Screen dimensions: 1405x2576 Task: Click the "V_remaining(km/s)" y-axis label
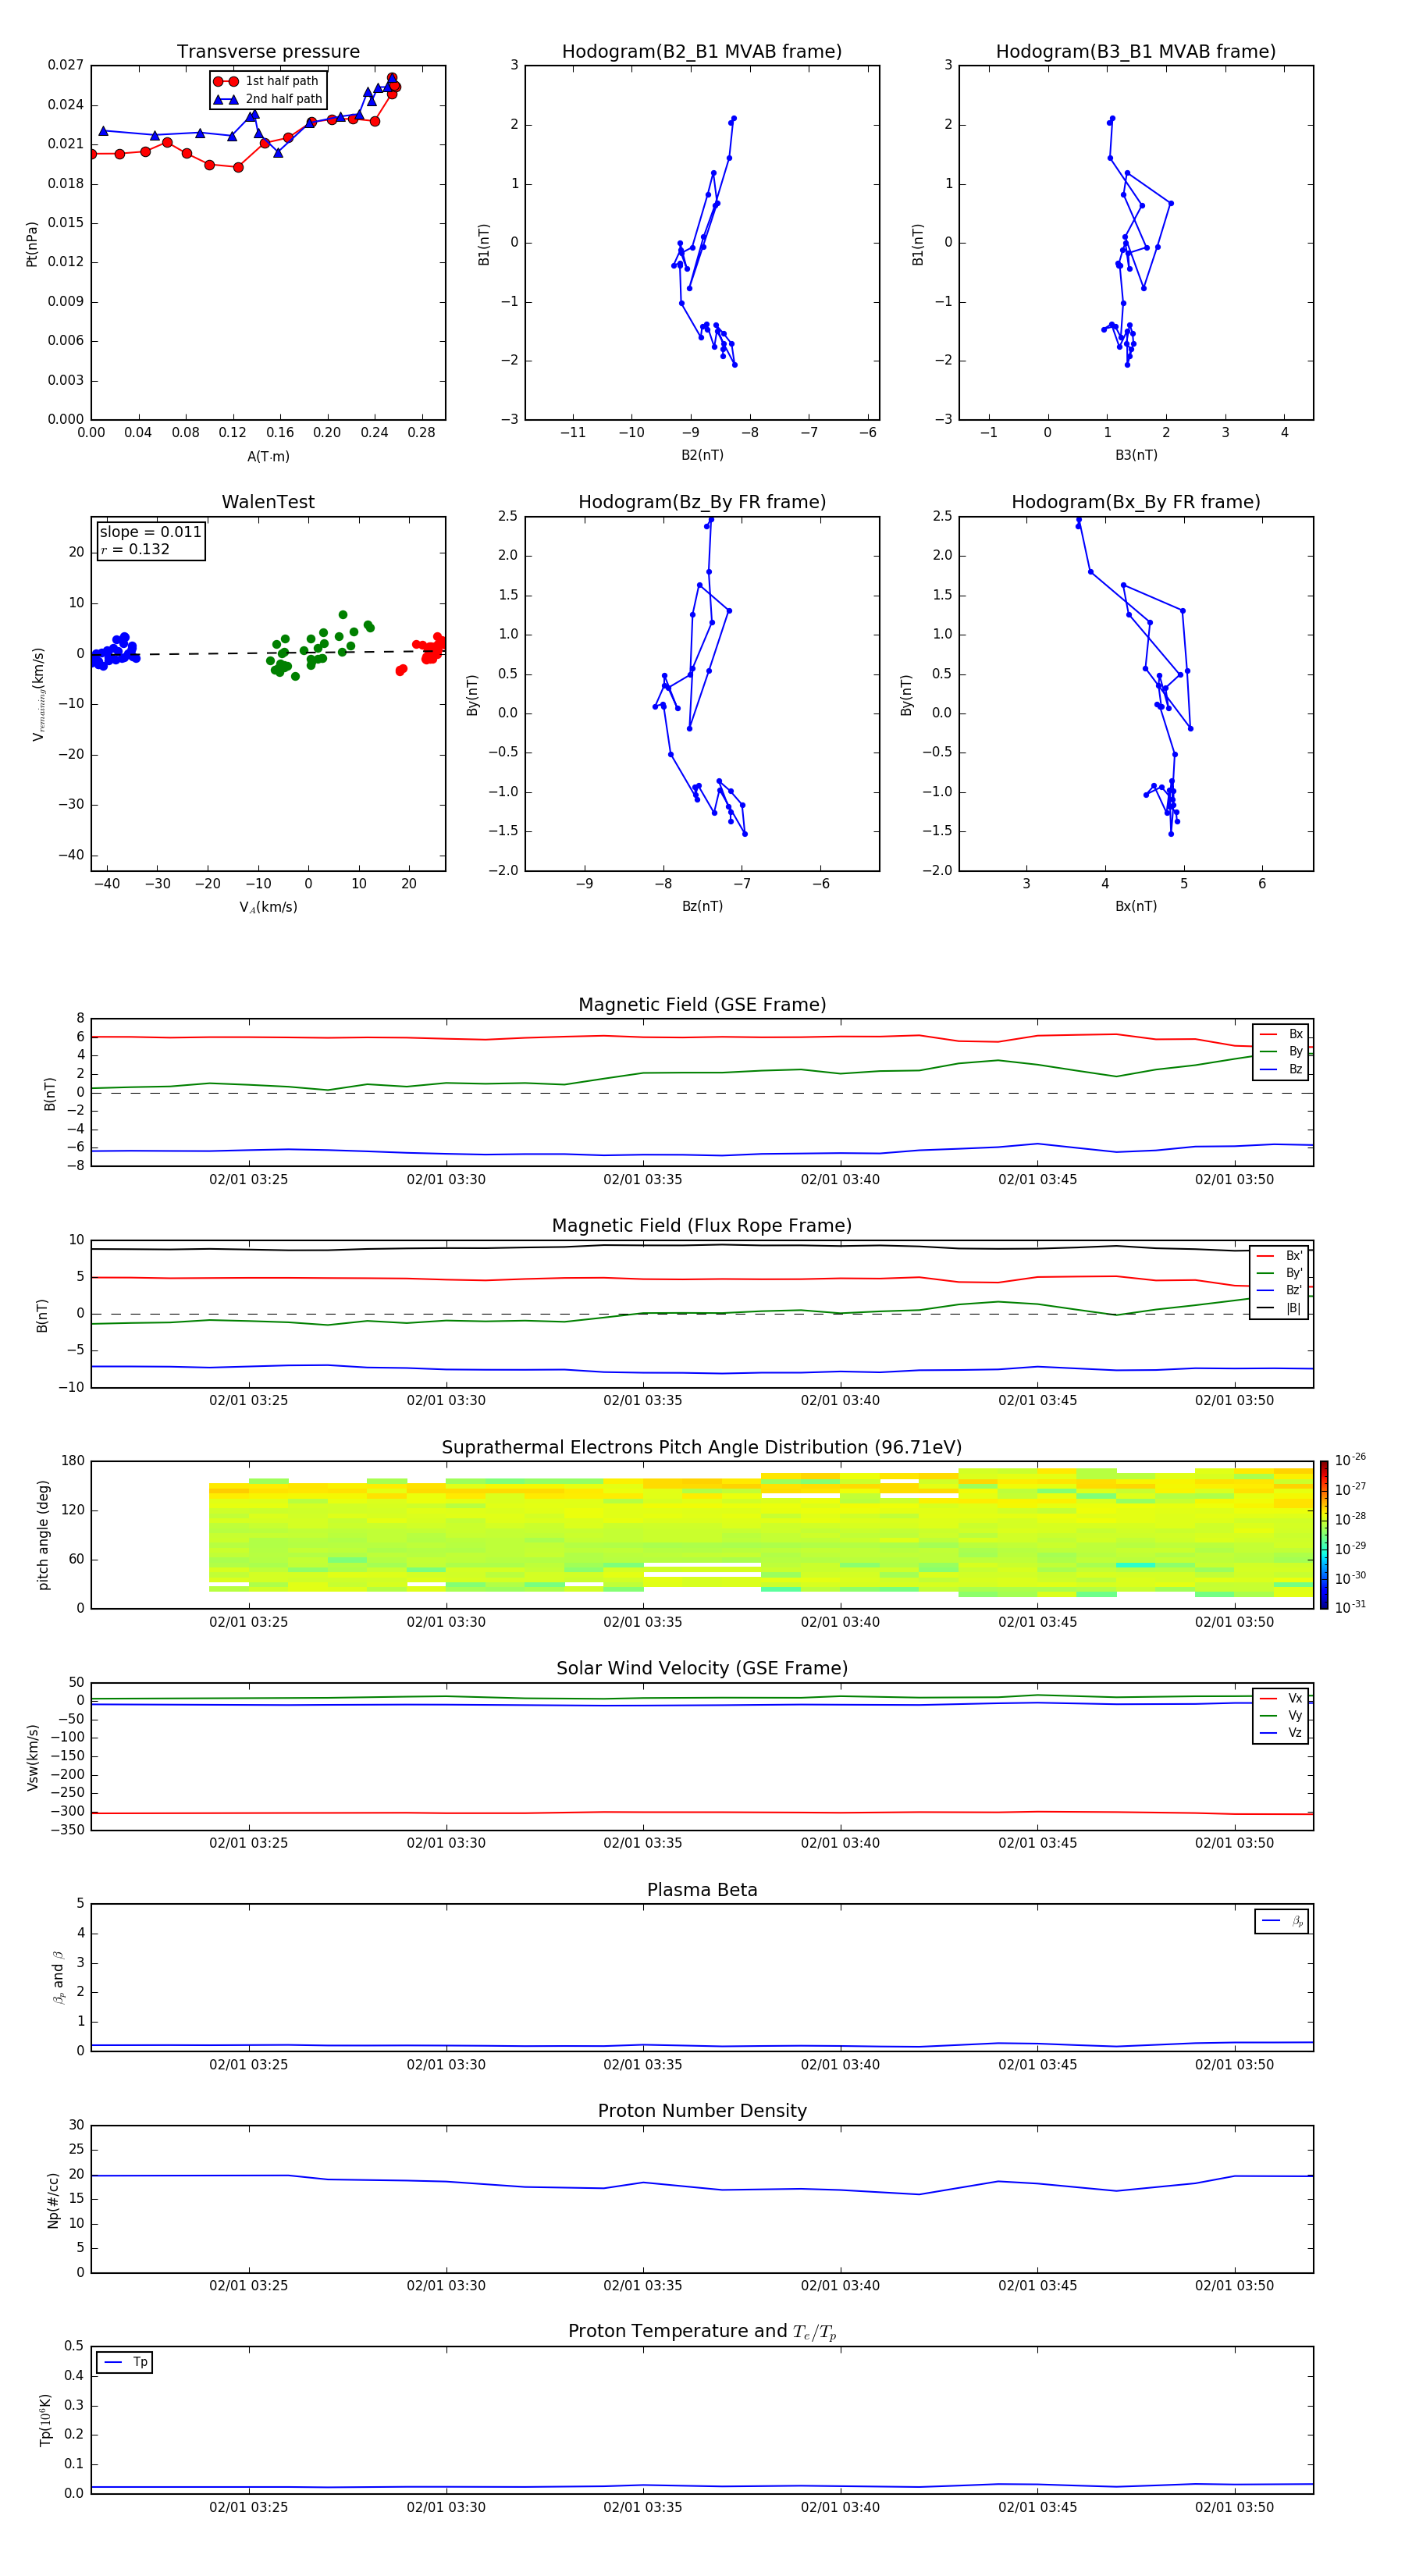[38, 694]
